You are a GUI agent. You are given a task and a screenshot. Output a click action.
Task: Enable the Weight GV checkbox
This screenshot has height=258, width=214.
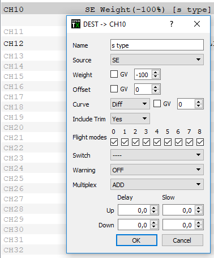[x=114, y=74]
